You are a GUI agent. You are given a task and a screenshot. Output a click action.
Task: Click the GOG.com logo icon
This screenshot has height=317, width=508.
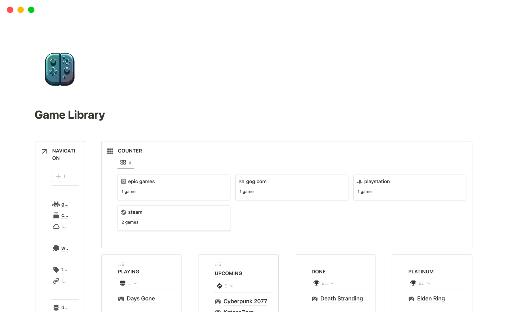241,181
